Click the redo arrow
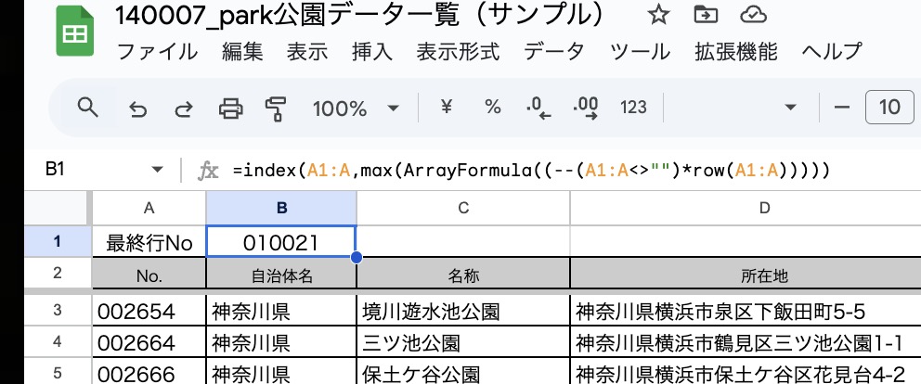921x384 pixels. [x=184, y=109]
